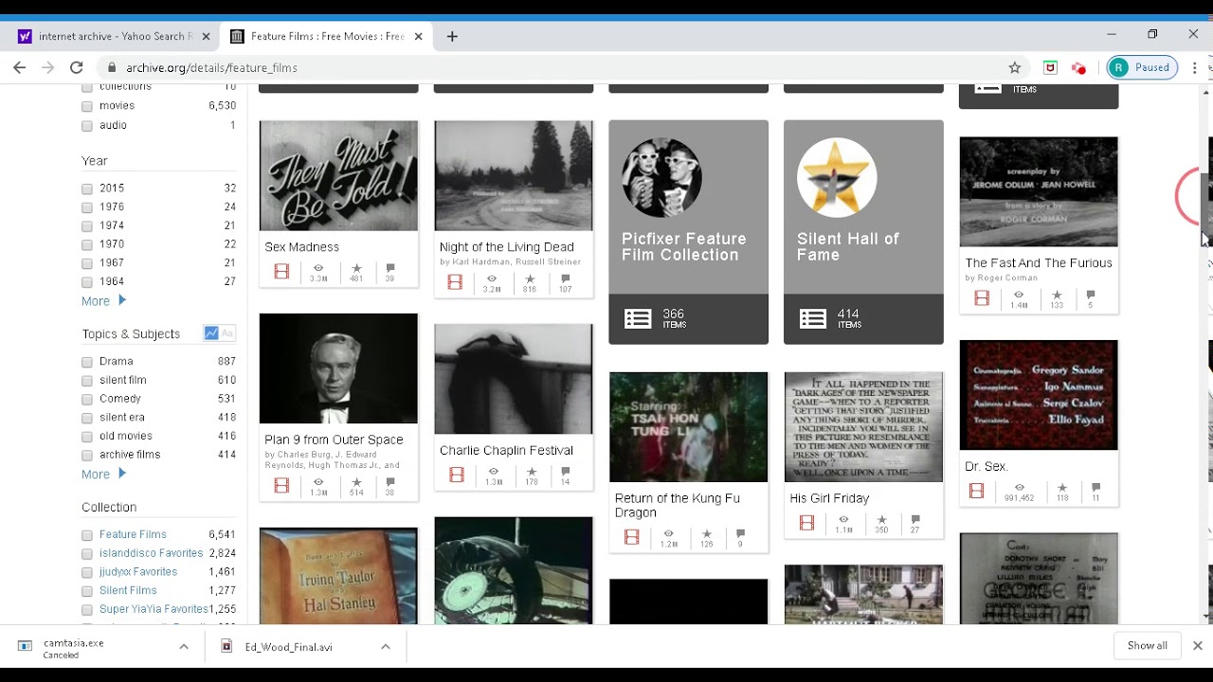Click the red recording extension icon
Viewport: 1213px width, 682px height.
(1078, 67)
